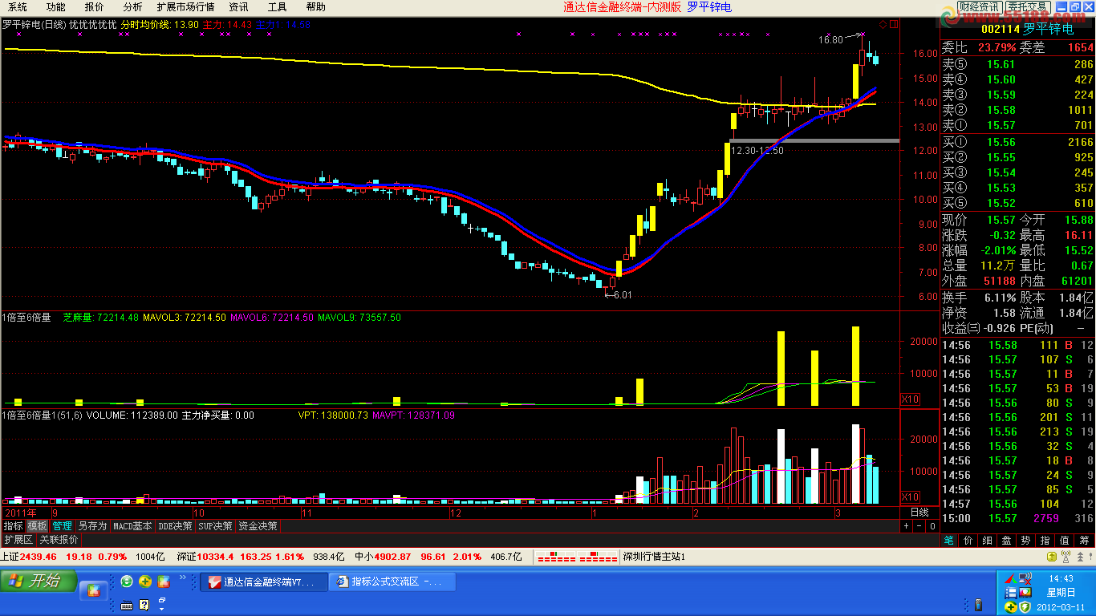
Task: Click the red market breadth indicator in the status bar
Action: (574, 557)
